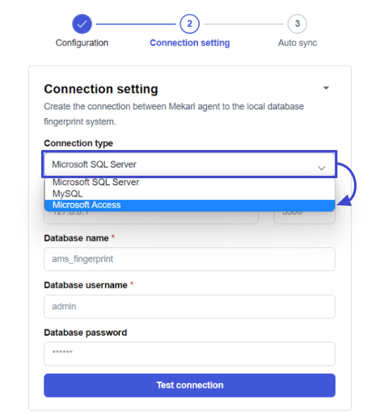
Task: Click the completed Configuration checkmark circle
Action: pyautogui.click(x=82, y=24)
